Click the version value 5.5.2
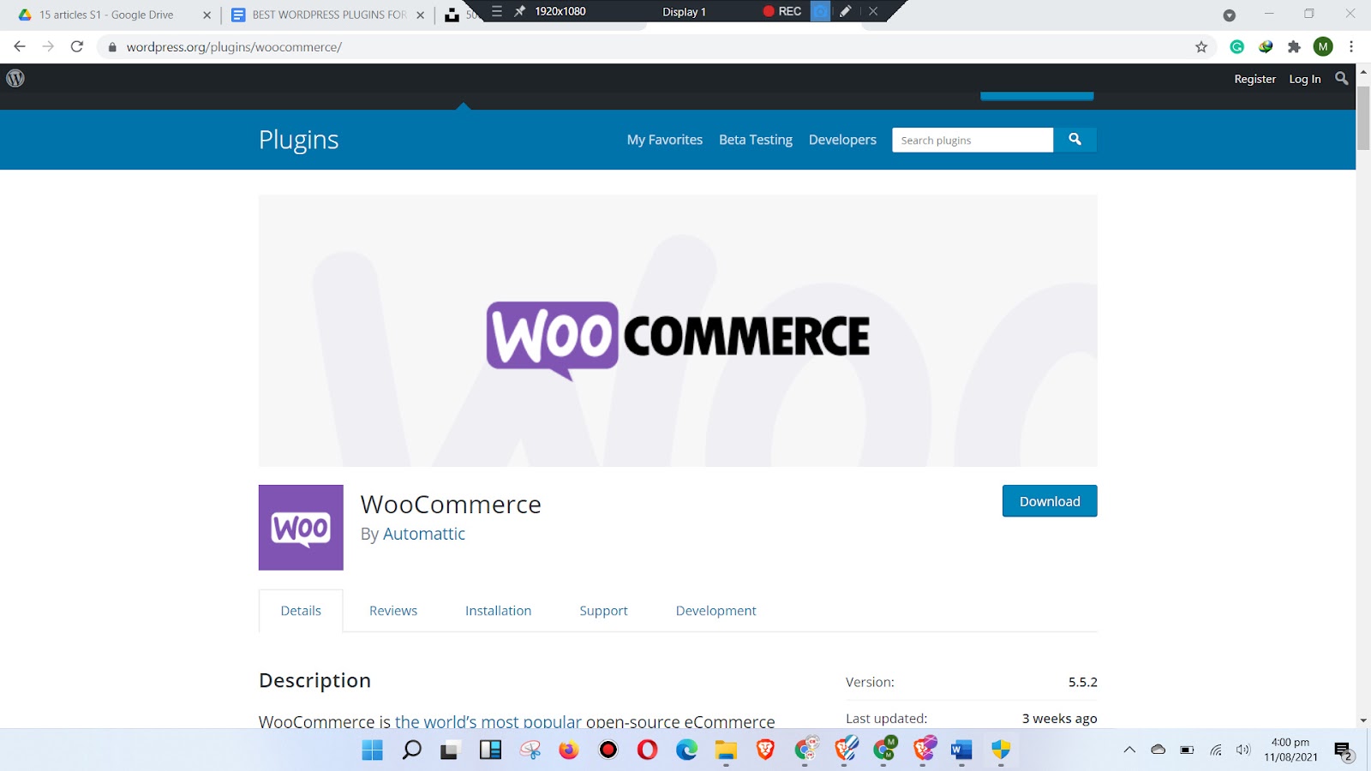The image size is (1371, 771). (1082, 682)
